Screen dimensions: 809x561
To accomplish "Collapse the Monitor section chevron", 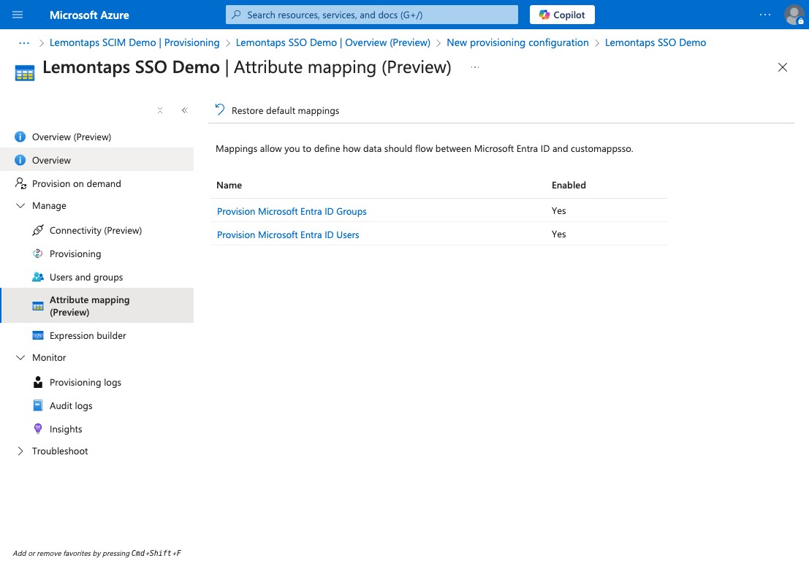I will (20, 357).
